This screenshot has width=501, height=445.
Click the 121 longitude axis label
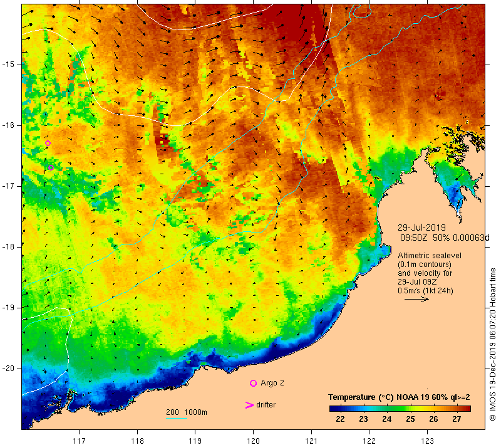click(311, 441)
